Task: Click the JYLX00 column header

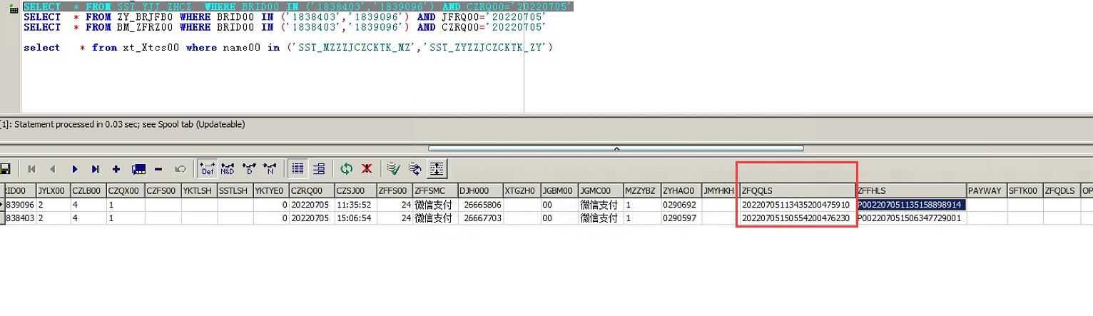Action: (x=53, y=191)
